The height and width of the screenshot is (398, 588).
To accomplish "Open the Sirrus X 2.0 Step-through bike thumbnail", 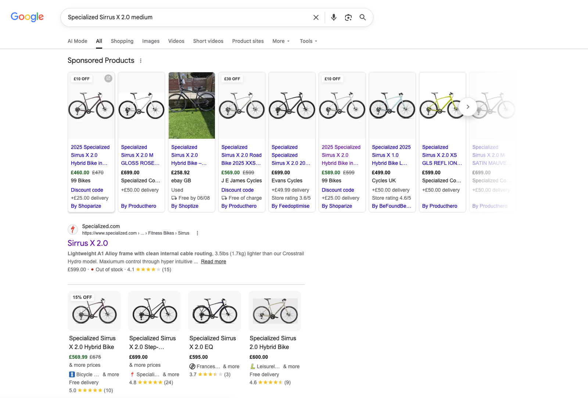I will point(154,311).
